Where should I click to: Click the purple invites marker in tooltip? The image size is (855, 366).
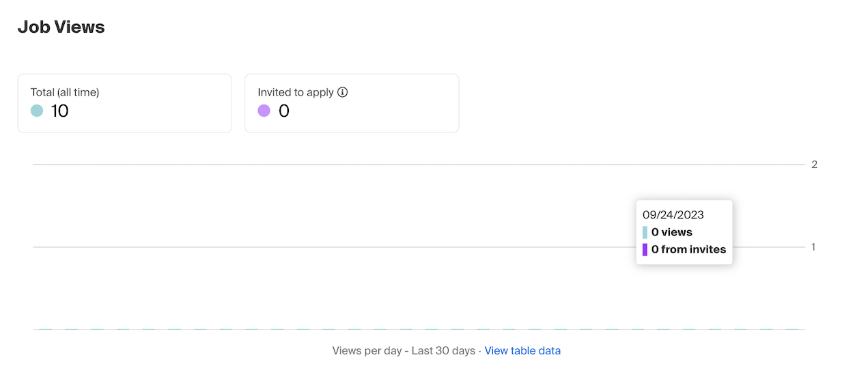[645, 249]
